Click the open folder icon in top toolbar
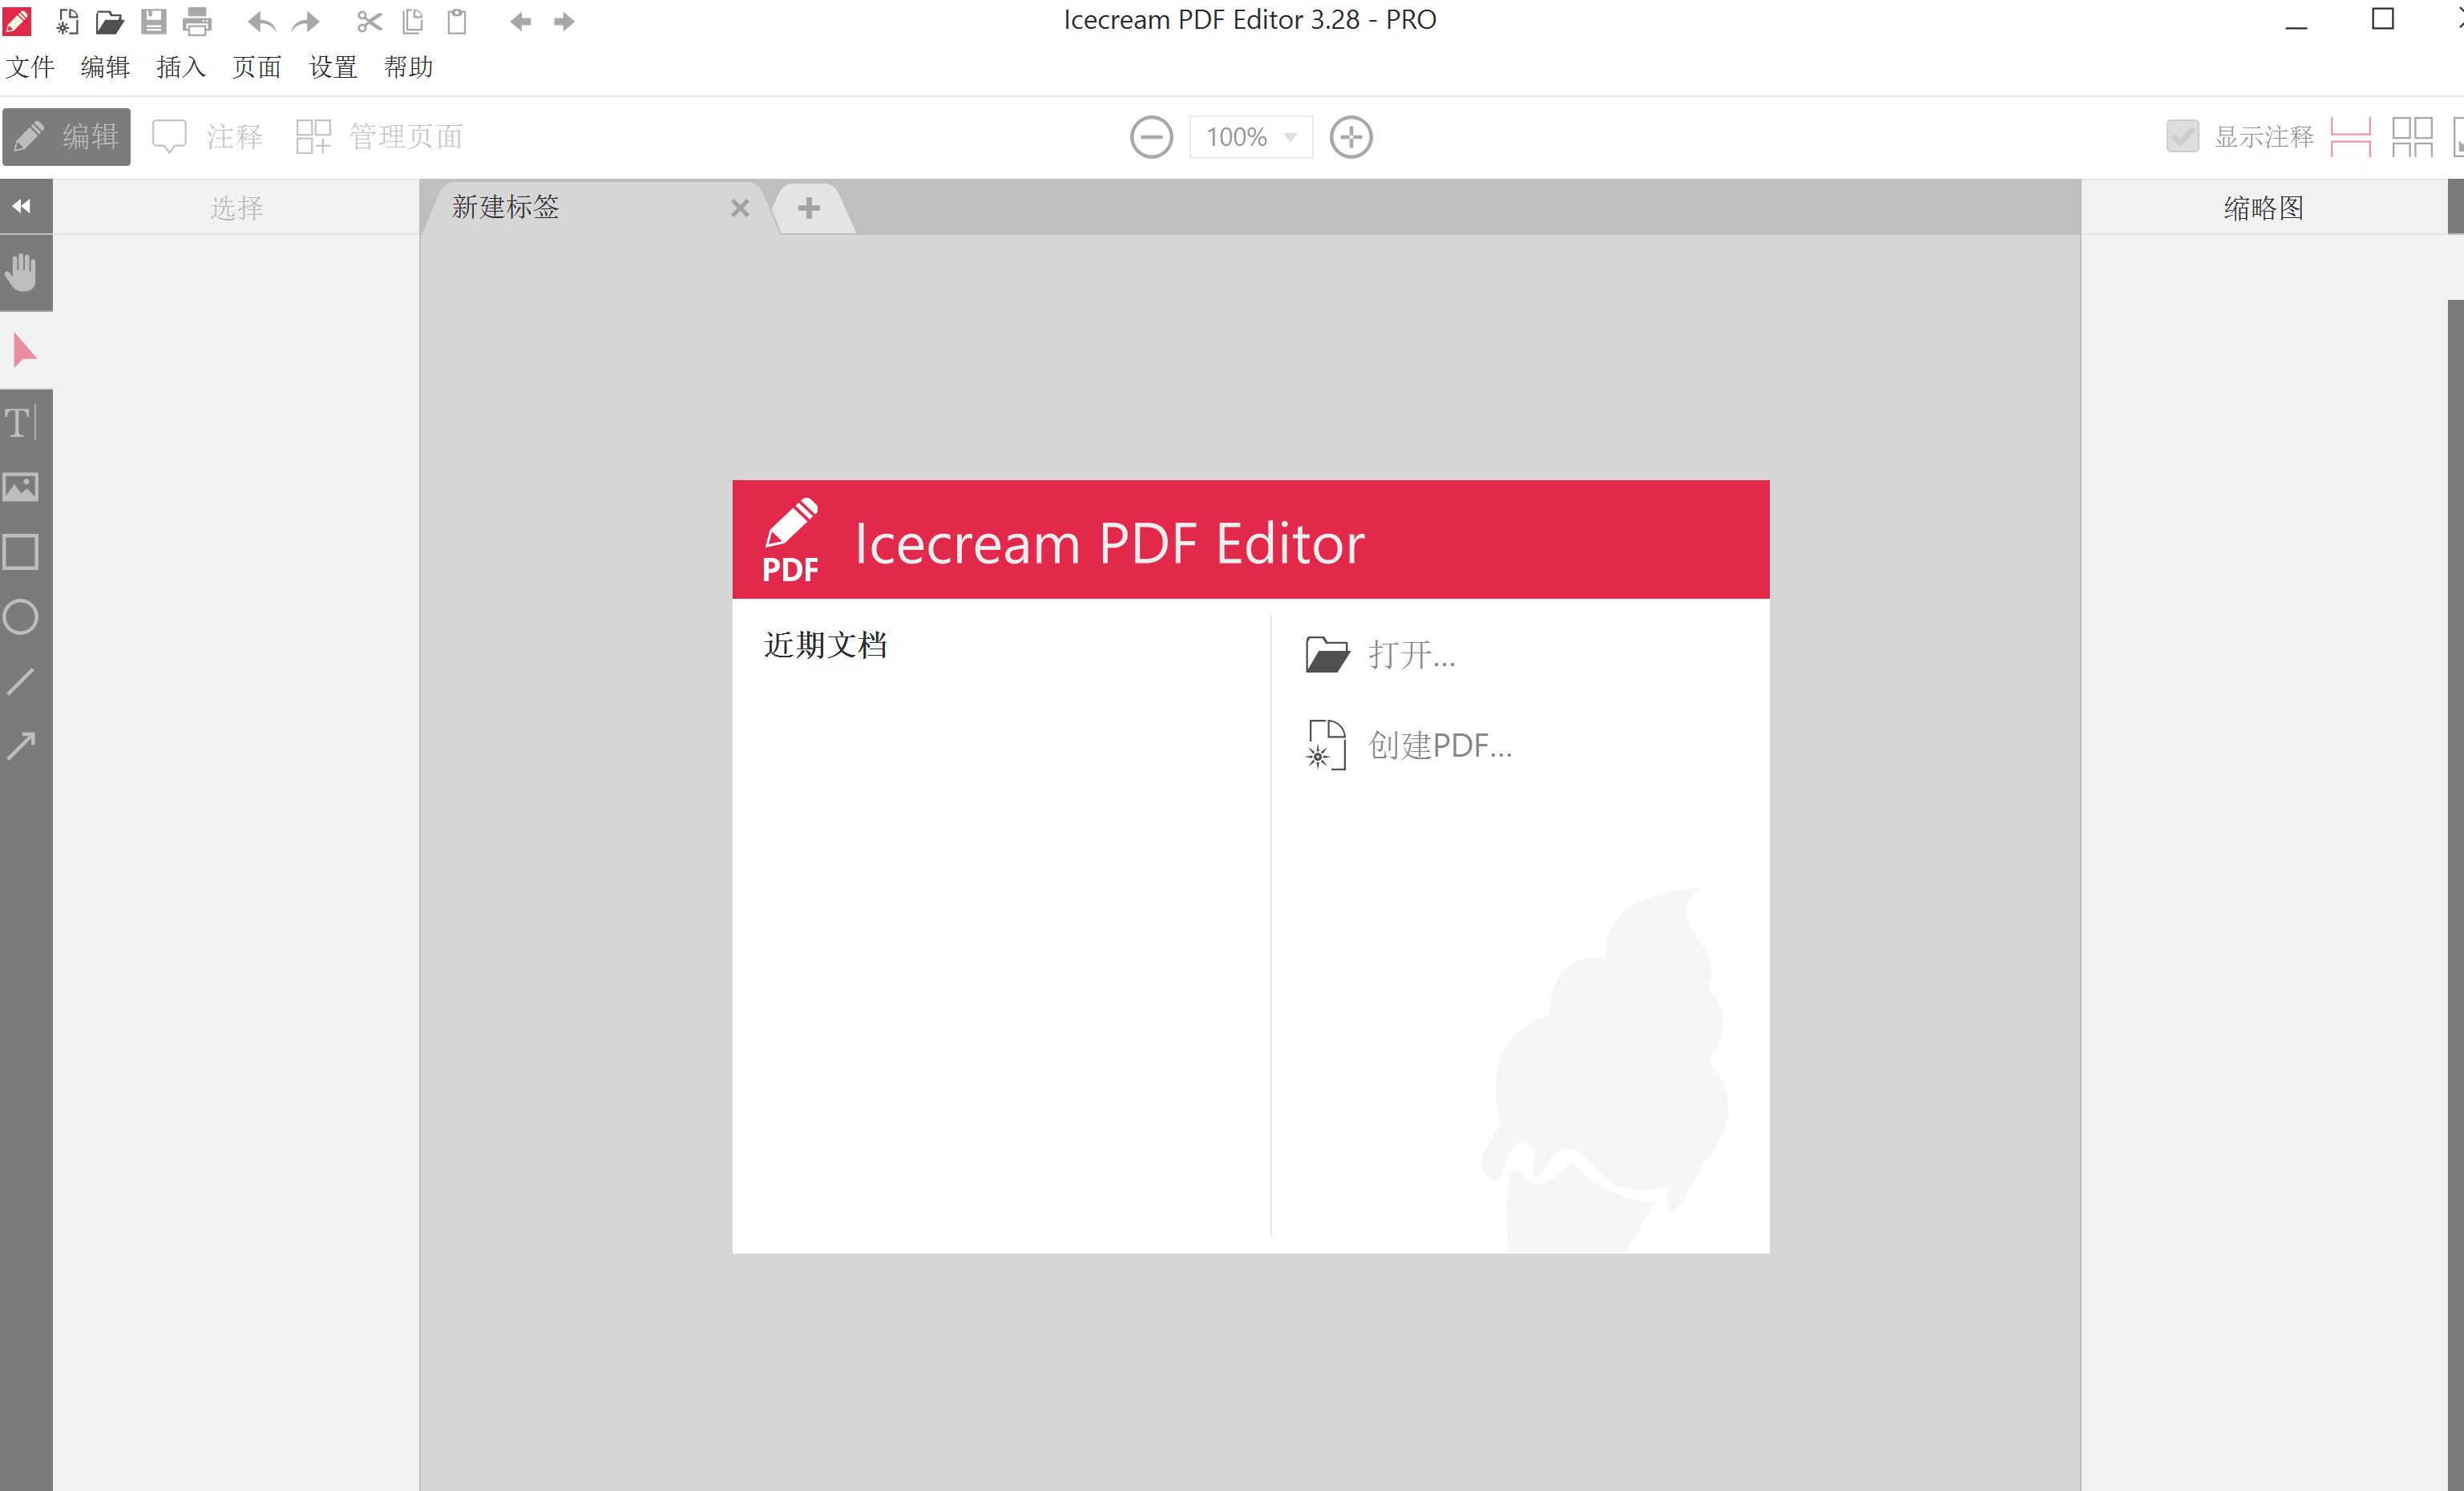 point(109,22)
